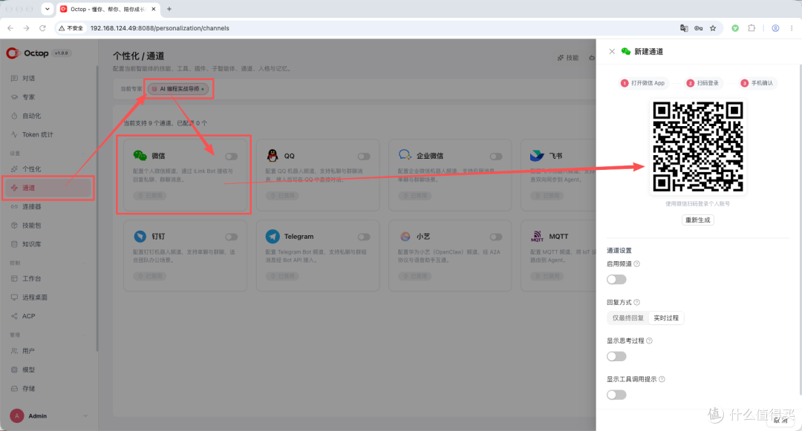The height and width of the screenshot is (431, 802).
Task: Click the 钉钉 channel icon
Action: point(140,237)
